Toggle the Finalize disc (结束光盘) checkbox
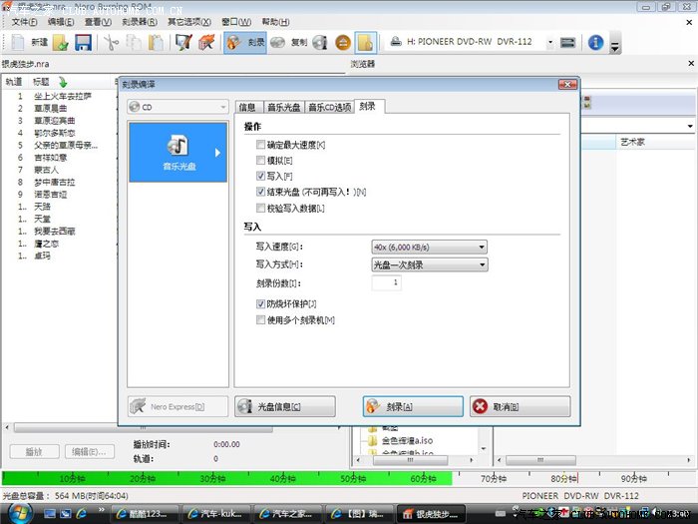The height and width of the screenshot is (524, 698). pos(261,192)
